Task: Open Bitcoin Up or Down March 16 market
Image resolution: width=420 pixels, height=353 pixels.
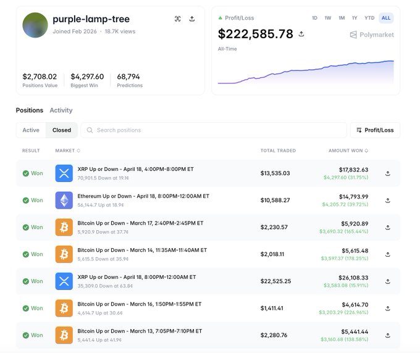Action: 140,304
